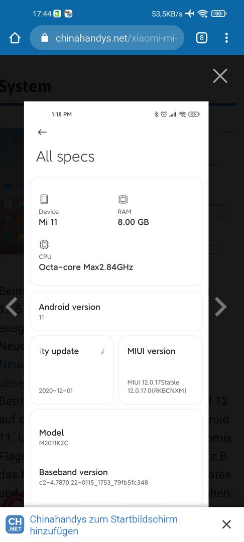Tap the Device phone icon
The width and height of the screenshot is (244, 542).
pos(44,199)
